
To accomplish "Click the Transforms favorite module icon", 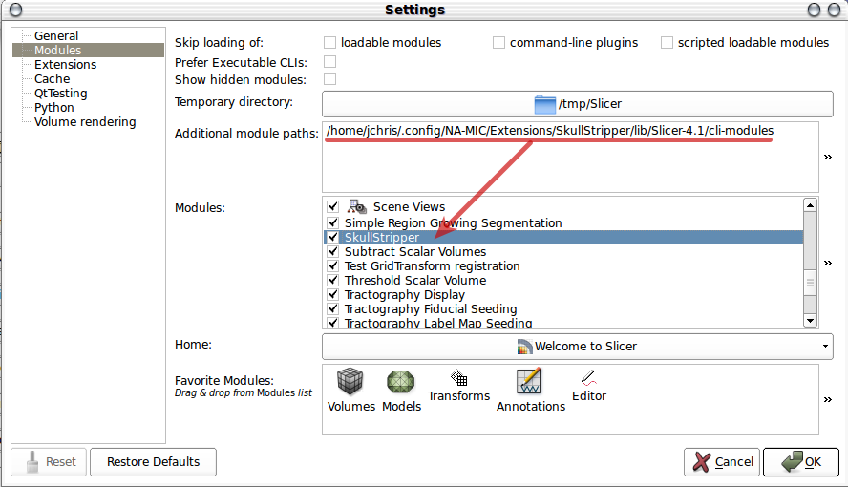I will click(458, 378).
